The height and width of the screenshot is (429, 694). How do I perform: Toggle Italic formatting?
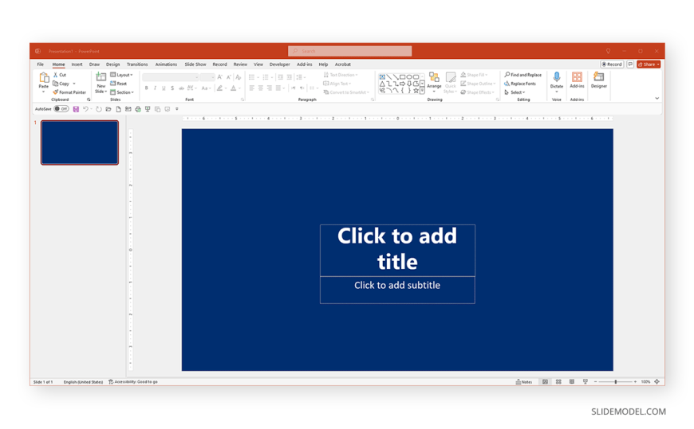pos(155,88)
